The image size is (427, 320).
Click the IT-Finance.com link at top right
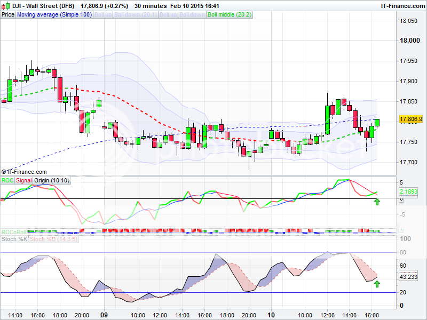coord(402,5)
